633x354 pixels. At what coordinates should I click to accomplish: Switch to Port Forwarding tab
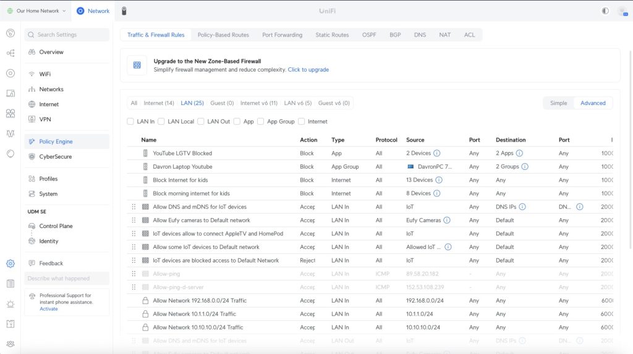pos(282,35)
